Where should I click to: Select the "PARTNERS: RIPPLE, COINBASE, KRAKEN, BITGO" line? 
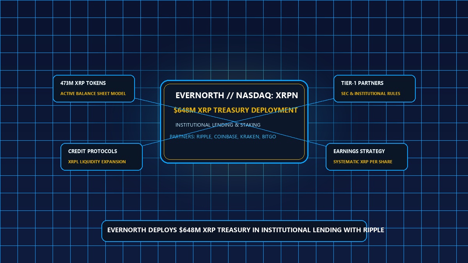click(223, 137)
